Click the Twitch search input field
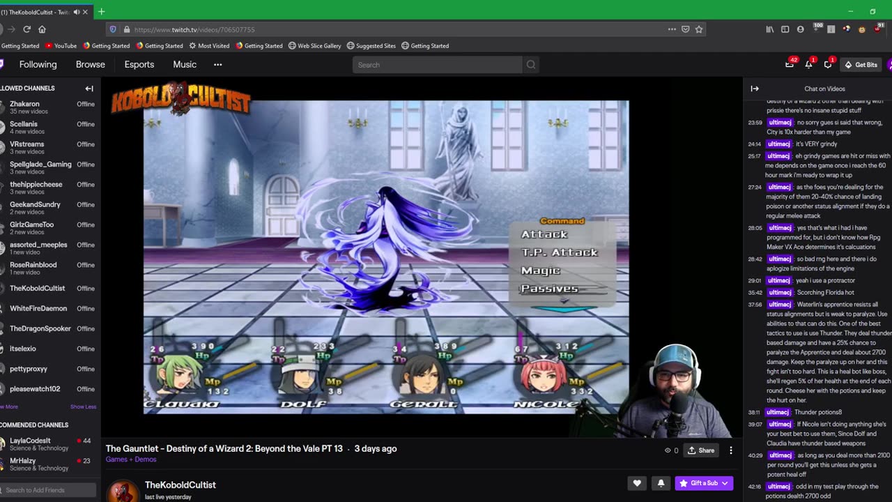Screen dimensions: 892x502 click(438, 65)
